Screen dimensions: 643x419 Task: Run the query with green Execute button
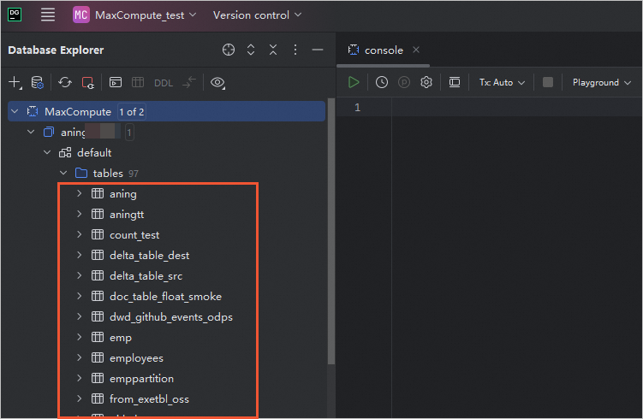pyautogui.click(x=354, y=82)
